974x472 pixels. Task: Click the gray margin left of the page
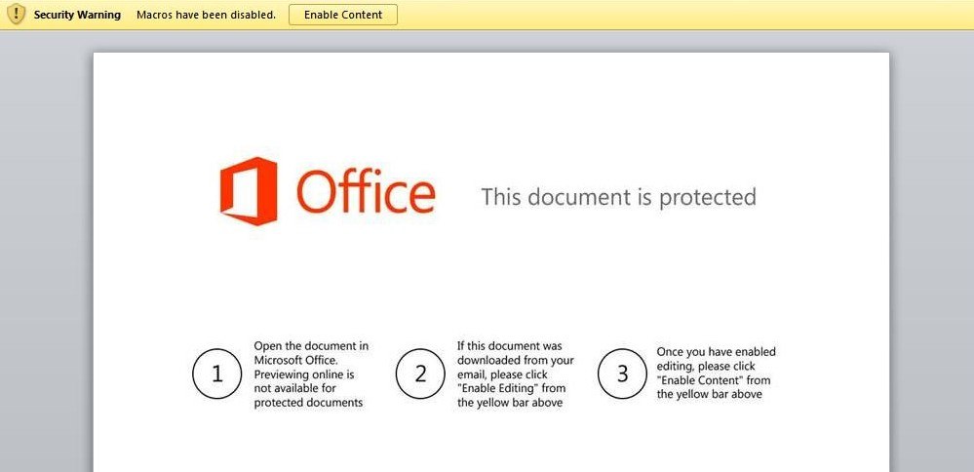(46, 249)
